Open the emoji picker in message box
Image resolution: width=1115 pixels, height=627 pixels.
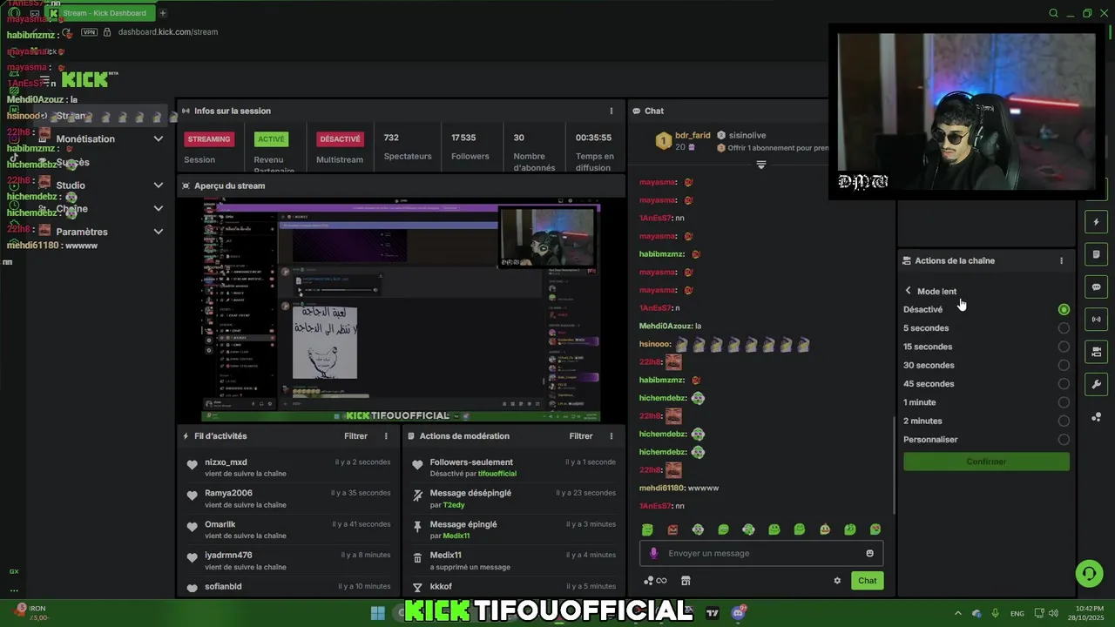click(x=869, y=553)
